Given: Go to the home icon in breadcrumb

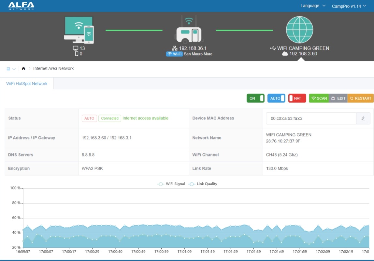Looking at the screenshot, I should [23, 68].
